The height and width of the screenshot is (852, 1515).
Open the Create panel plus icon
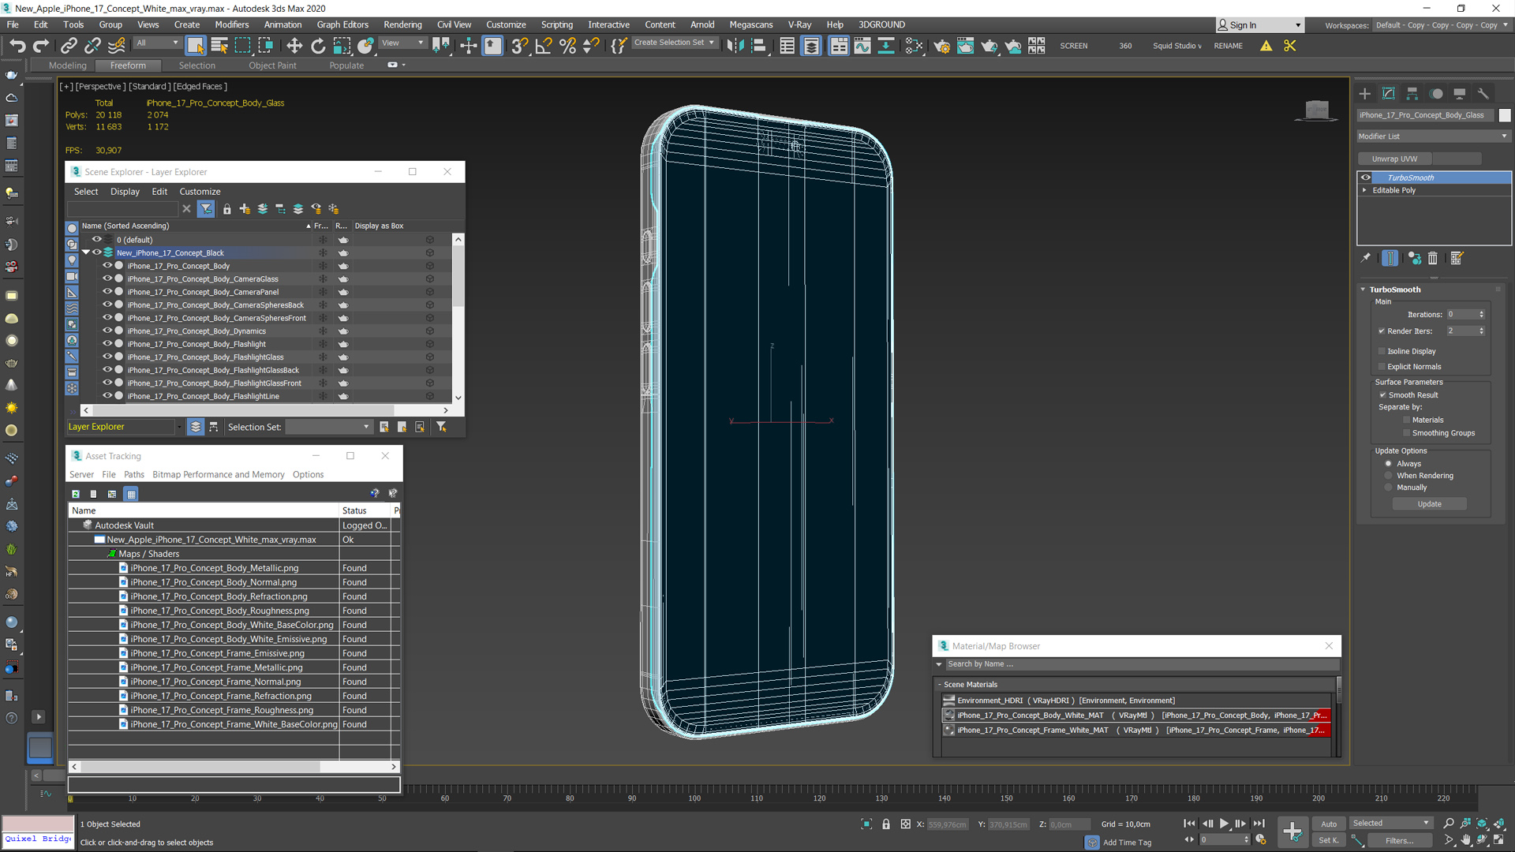click(x=1364, y=93)
